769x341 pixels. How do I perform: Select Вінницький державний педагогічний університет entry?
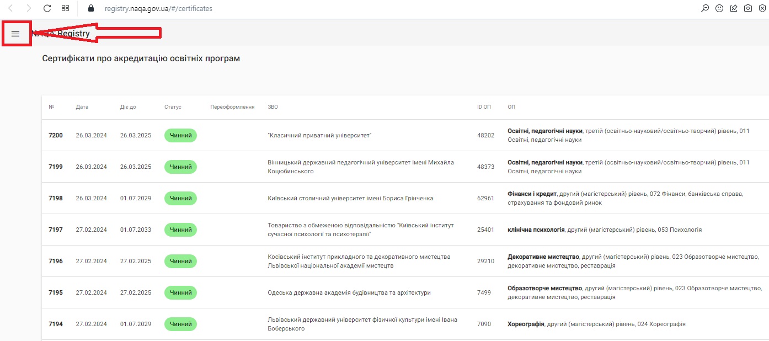pos(361,167)
